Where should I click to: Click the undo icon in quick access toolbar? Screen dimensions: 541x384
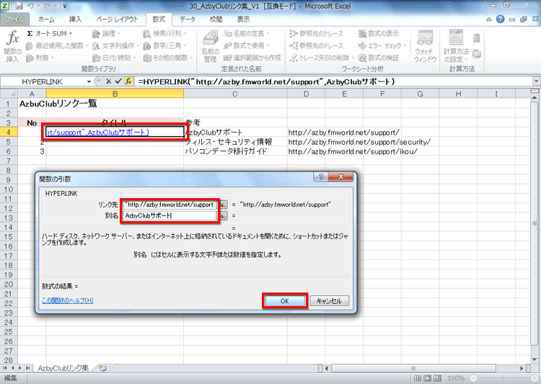[x=30, y=6]
